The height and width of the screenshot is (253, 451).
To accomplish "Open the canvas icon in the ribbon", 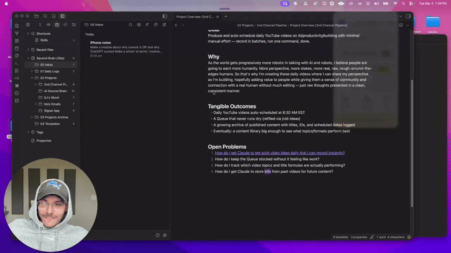I will (x=17, y=41).
